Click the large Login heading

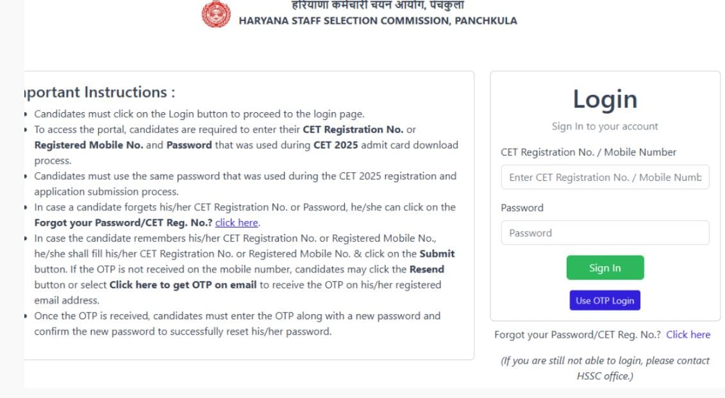point(604,99)
